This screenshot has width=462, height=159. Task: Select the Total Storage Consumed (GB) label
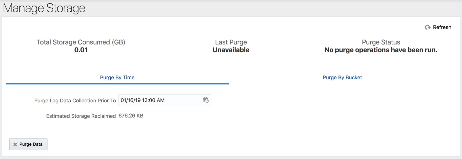[x=81, y=42]
